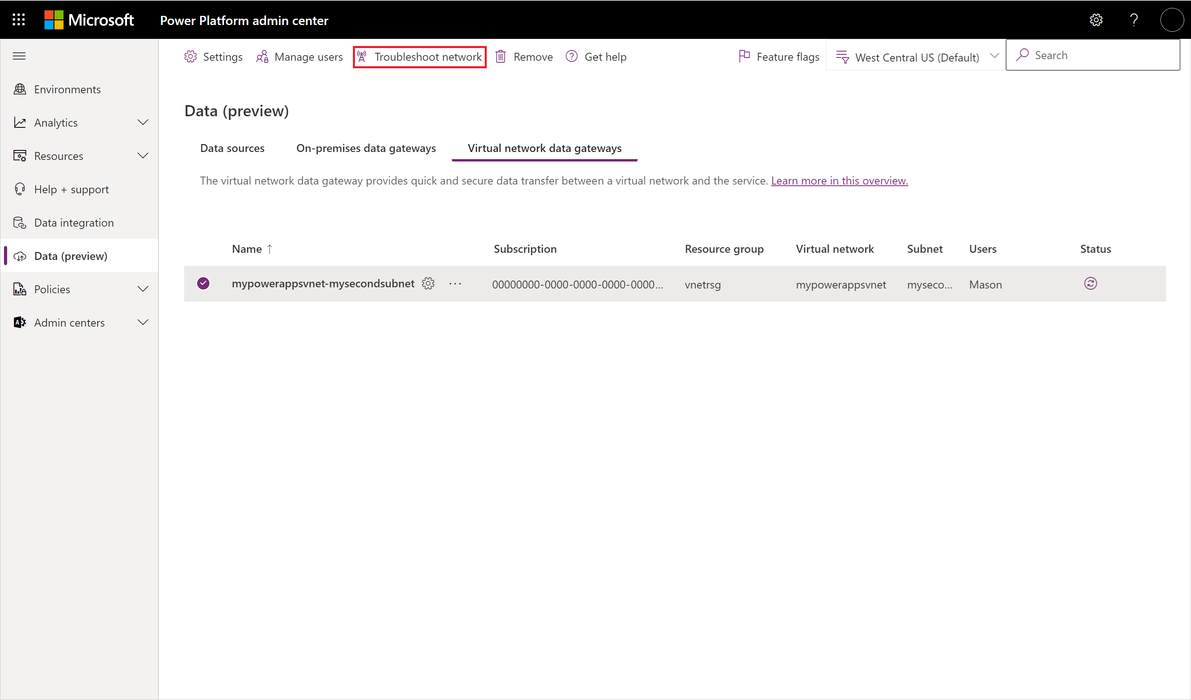1191x700 pixels.
Task: Click Manage users button label
Action: point(308,57)
